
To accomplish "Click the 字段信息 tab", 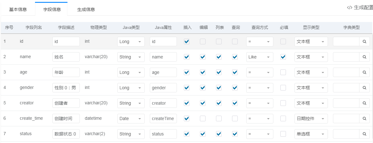I will pos(52,9).
